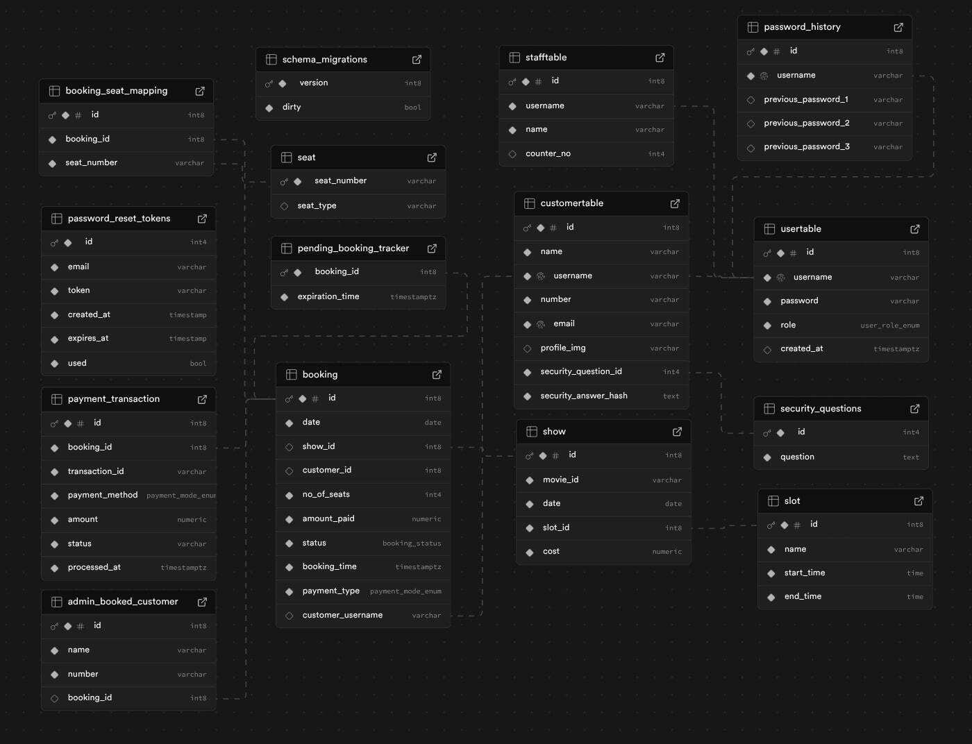Viewport: 972px width, 744px height.
Task: Open password_history table external link icon
Action: pyautogui.click(x=898, y=27)
